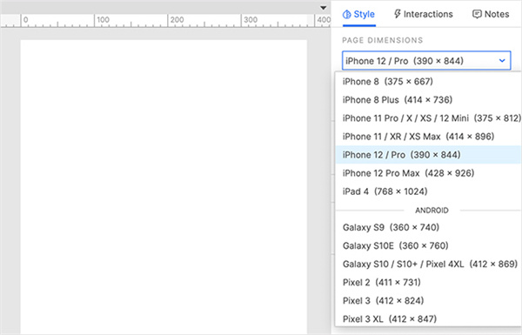Select iPad 4 (768 × 1024)
This screenshot has width=522, height=335.
(428, 191)
